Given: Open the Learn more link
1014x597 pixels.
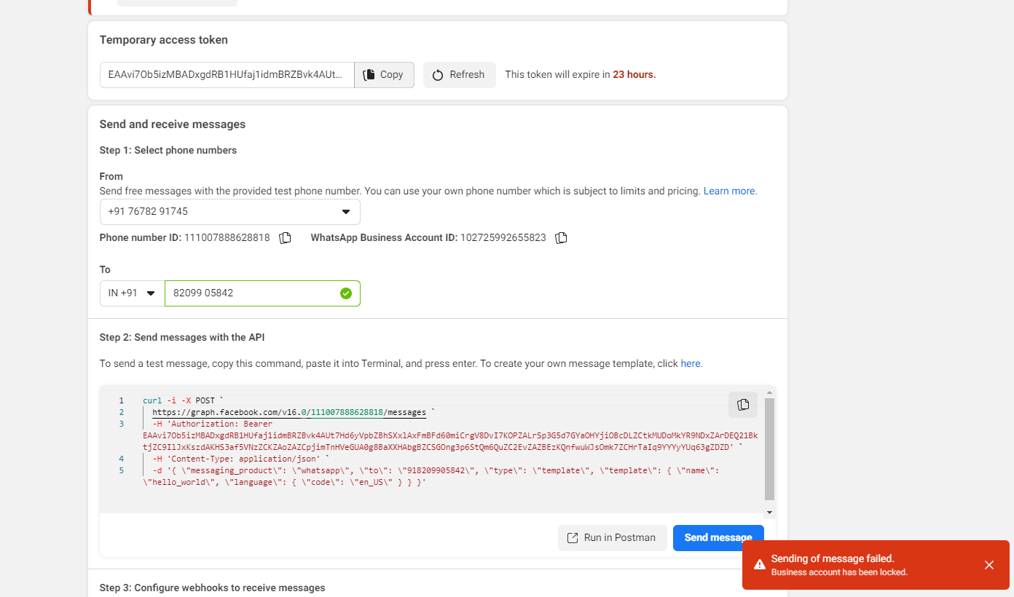Looking at the screenshot, I should [x=730, y=191].
